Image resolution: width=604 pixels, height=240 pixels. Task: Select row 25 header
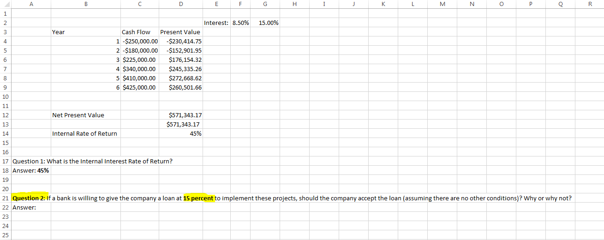click(x=5, y=235)
